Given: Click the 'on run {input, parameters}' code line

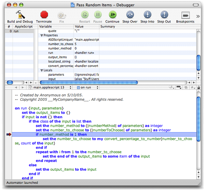Looking at the screenshot, I should click(x=39, y=108).
